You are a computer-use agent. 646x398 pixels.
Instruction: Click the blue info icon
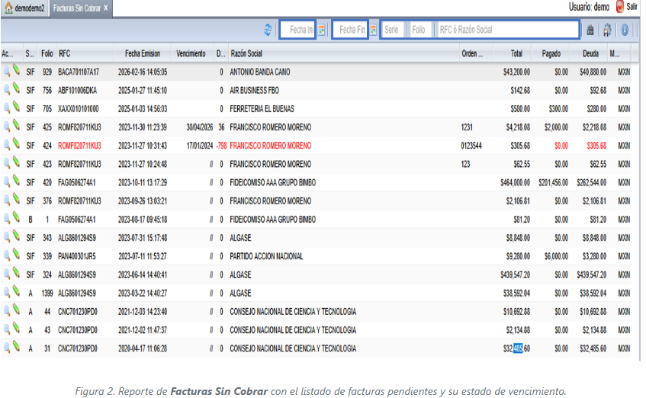point(625,30)
